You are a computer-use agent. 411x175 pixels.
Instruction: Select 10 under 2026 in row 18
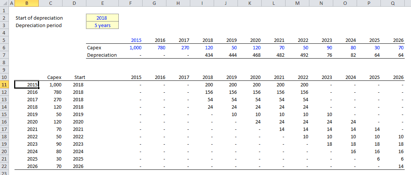[401, 136]
